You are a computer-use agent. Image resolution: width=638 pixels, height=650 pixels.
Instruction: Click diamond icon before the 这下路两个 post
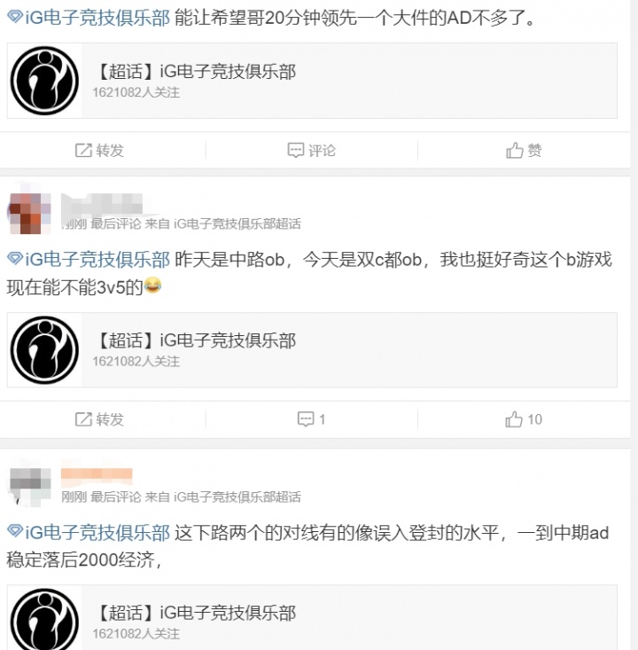(x=15, y=531)
